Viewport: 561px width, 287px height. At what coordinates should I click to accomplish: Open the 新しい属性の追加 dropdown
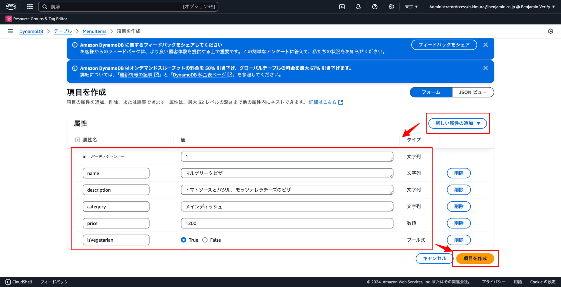pyautogui.click(x=457, y=123)
